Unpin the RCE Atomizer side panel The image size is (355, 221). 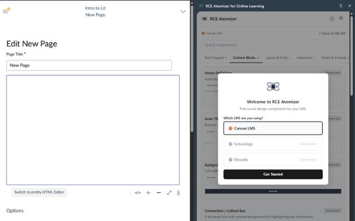coord(339,6)
